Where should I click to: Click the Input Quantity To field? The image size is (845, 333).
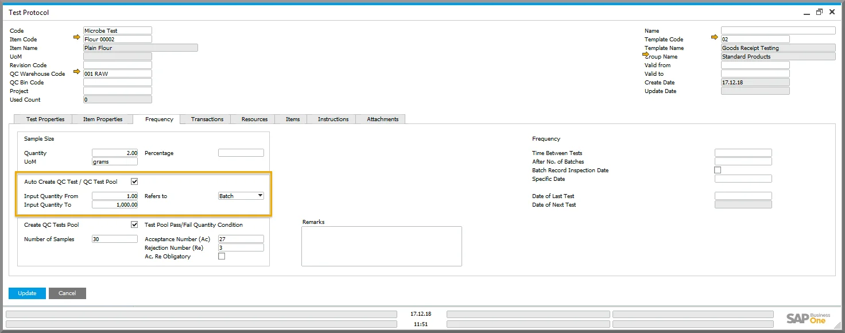115,204
